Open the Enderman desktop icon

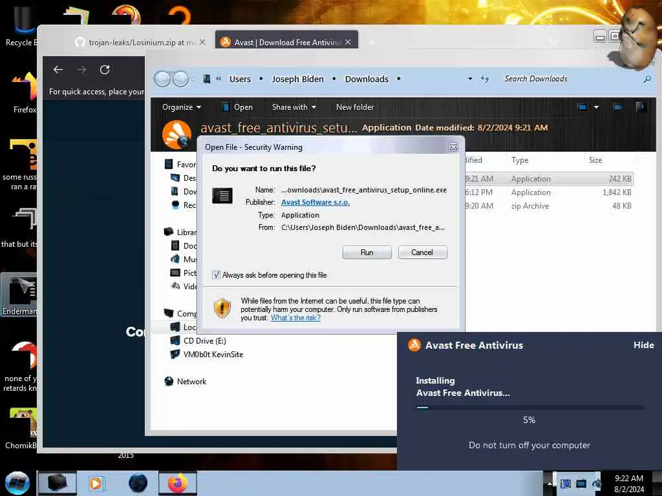[19, 295]
